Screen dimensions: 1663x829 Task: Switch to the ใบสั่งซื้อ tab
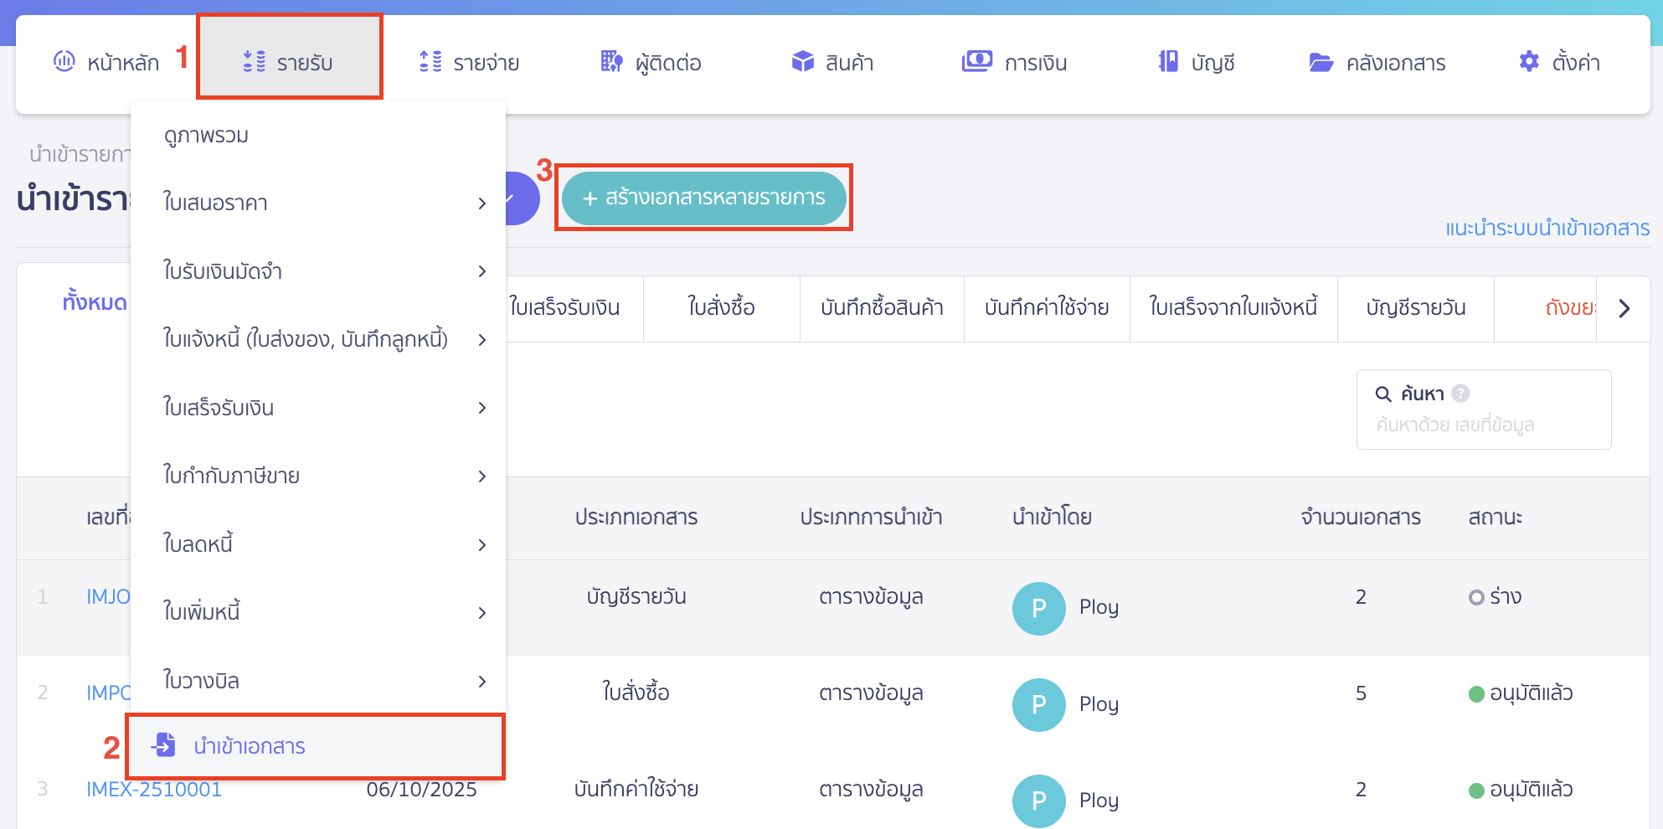pyautogui.click(x=721, y=308)
